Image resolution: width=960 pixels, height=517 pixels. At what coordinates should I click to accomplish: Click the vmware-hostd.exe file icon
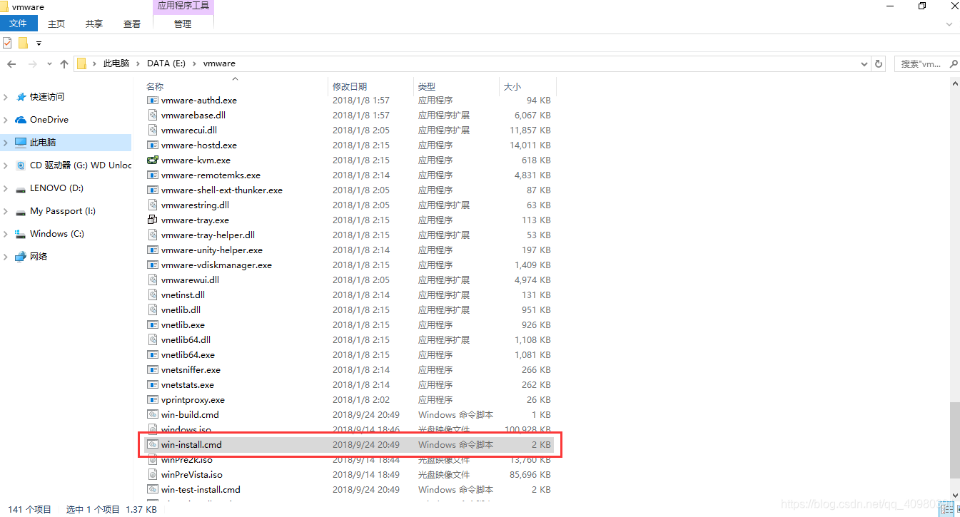click(x=152, y=145)
